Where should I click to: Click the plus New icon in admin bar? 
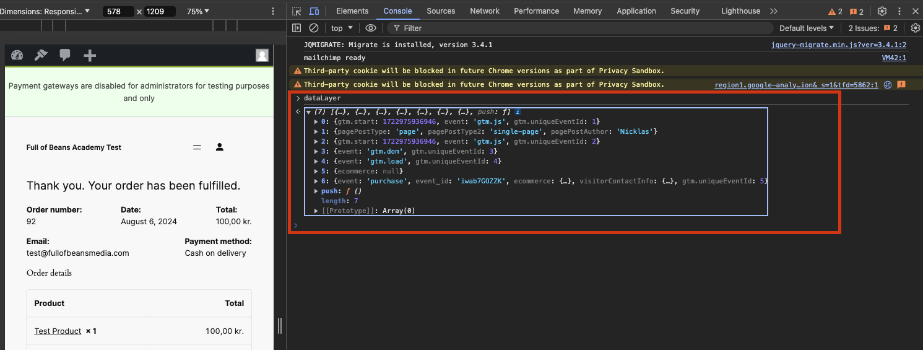click(90, 56)
